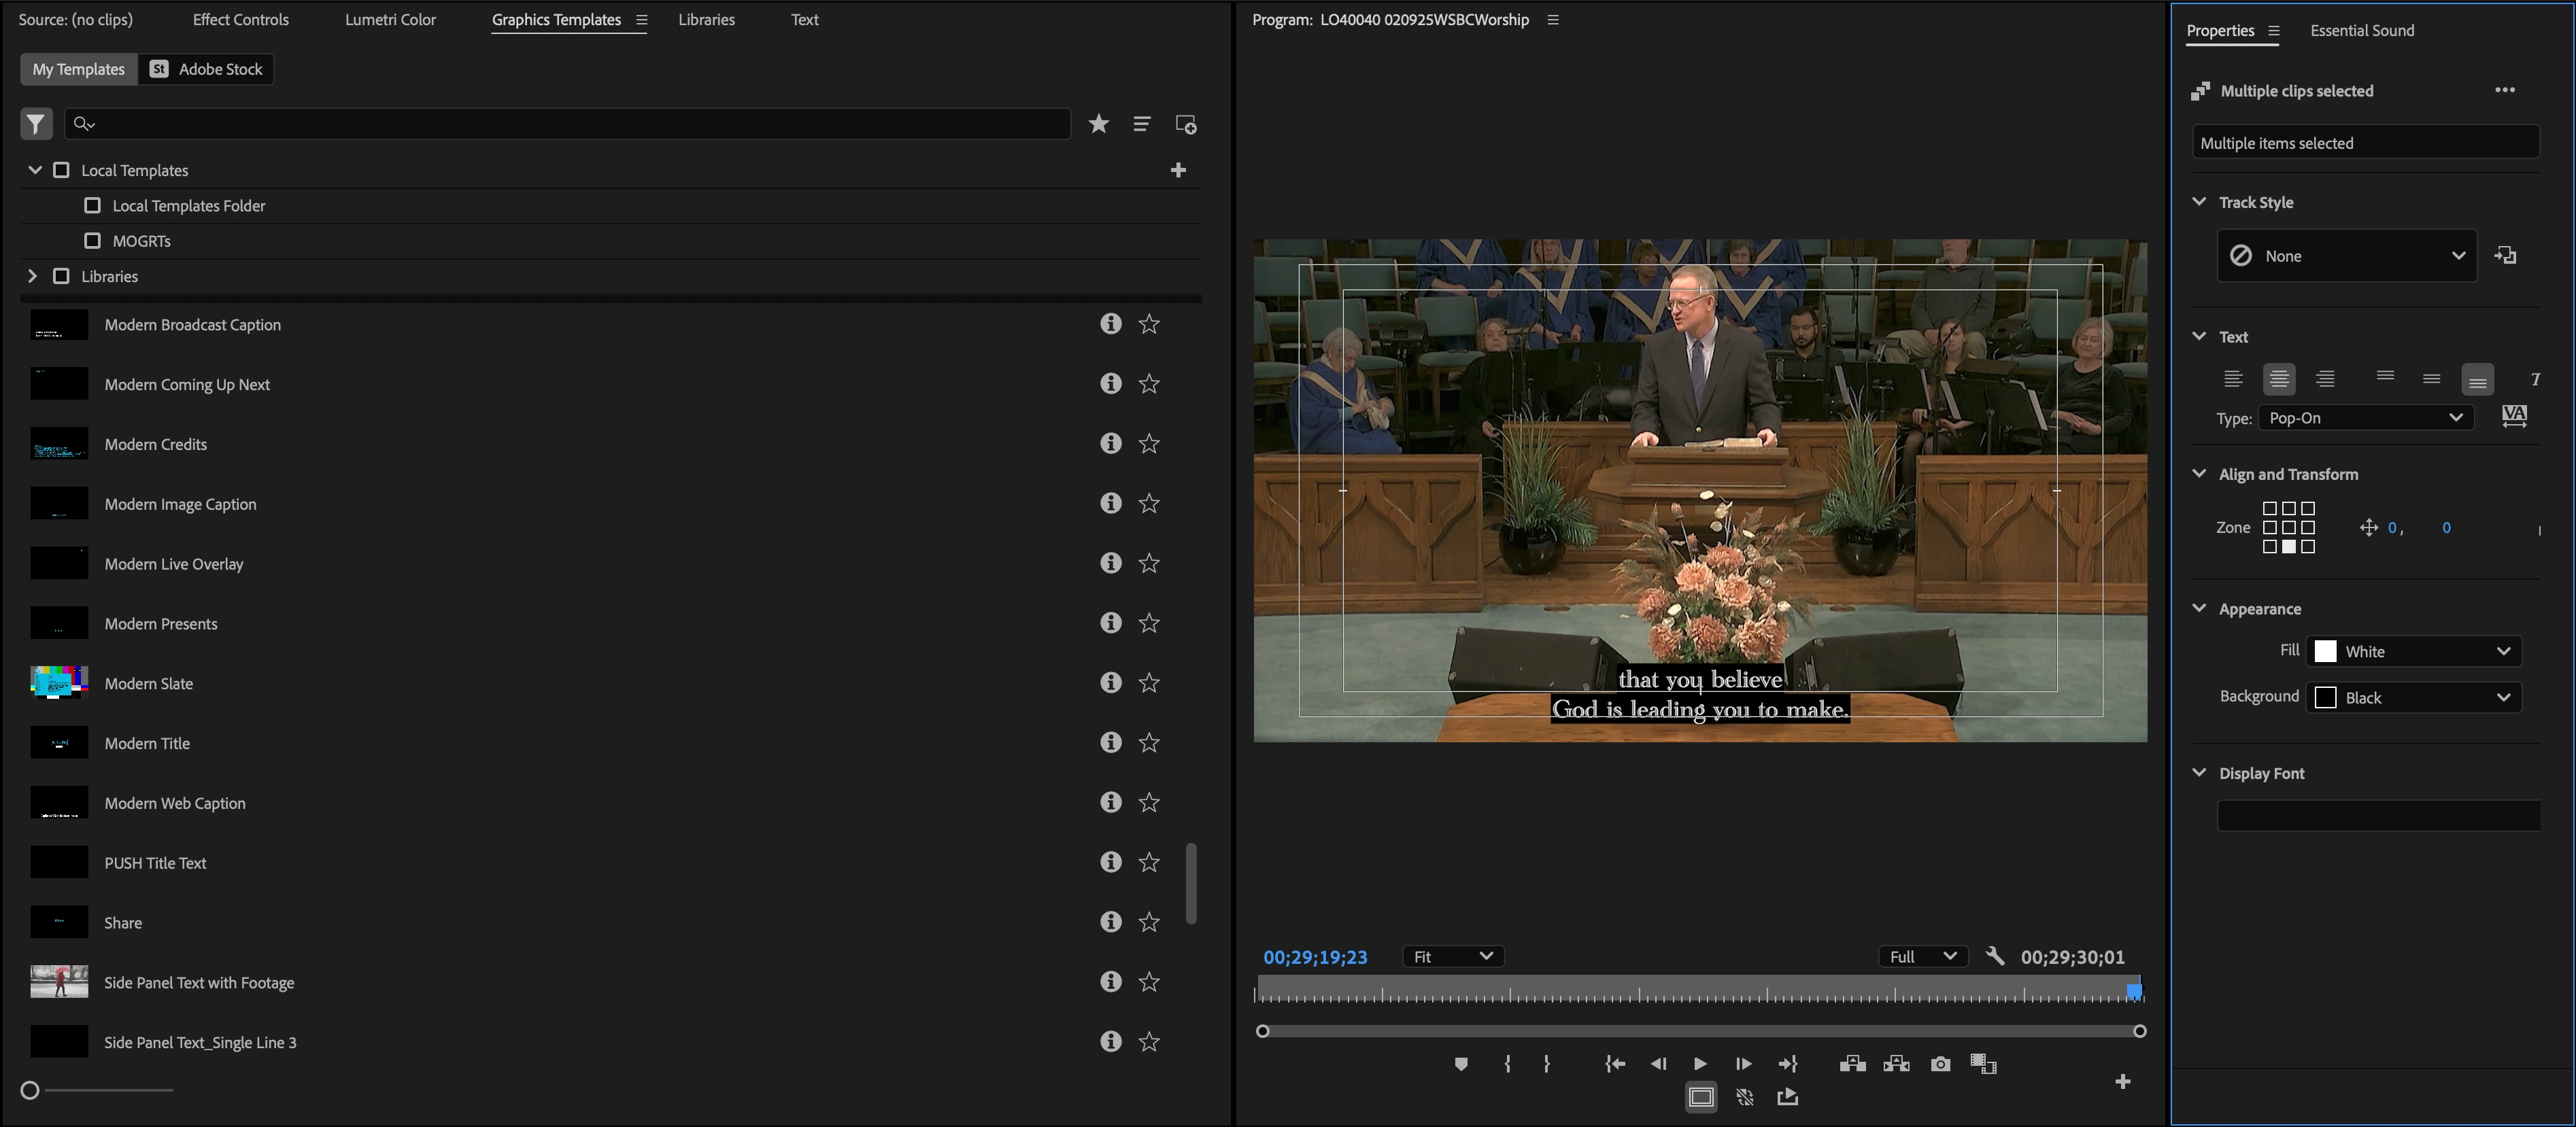
Task: Click the Add Marker icon
Action: click(x=1461, y=1064)
